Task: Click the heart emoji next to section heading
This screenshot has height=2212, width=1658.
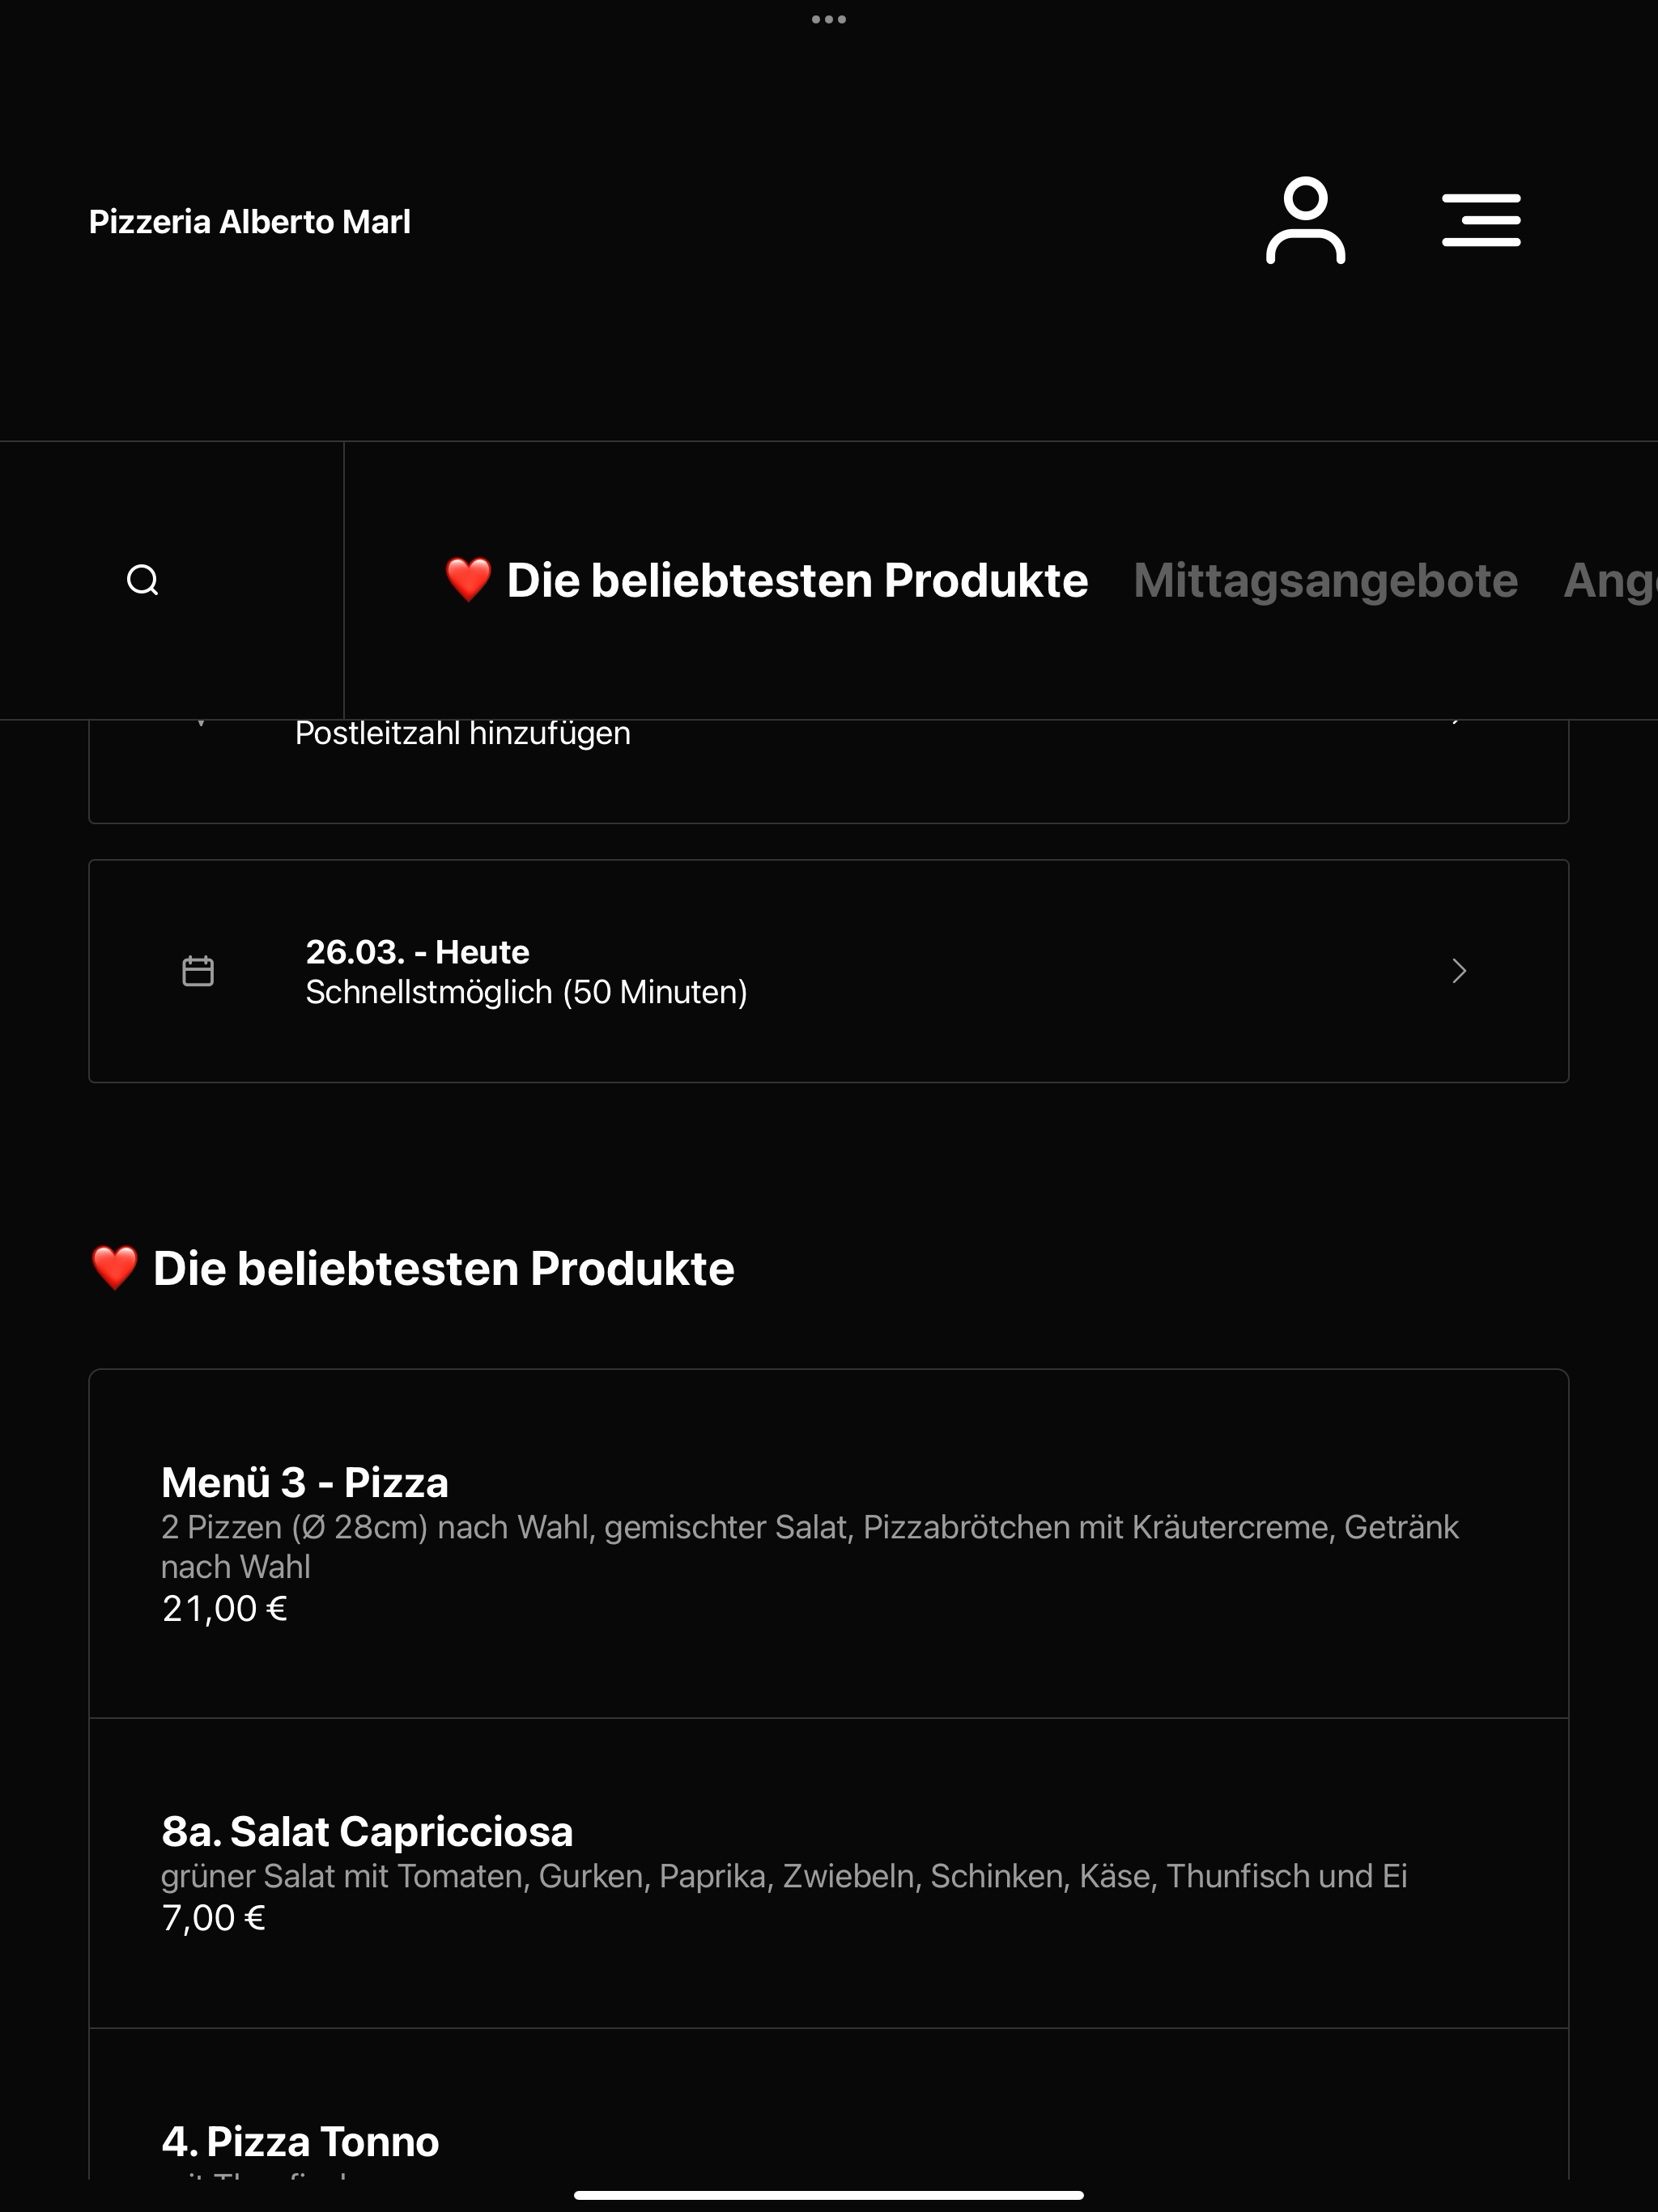Action: [x=114, y=1268]
